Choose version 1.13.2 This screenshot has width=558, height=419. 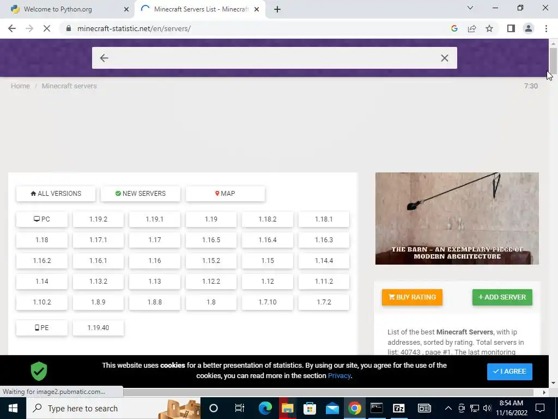pyautogui.click(x=98, y=281)
